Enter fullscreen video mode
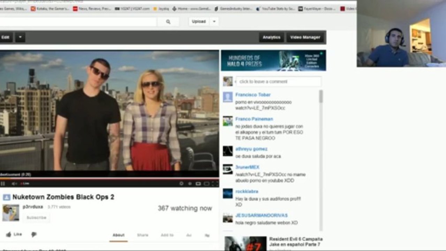 [x=215, y=183]
